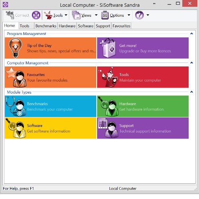Switch to the Favourites tab

coord(121,26)
